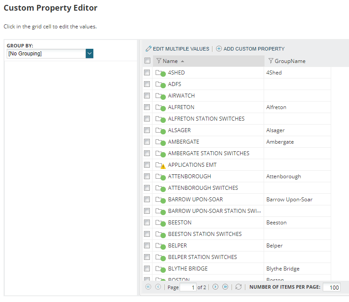Check the box for BELPER row
This screenshot has height=302, width=349.
click(147, 245)
